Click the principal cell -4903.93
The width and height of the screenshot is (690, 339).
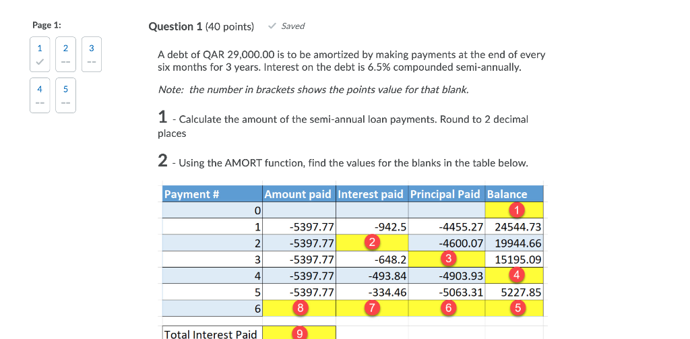coord(447,276)
